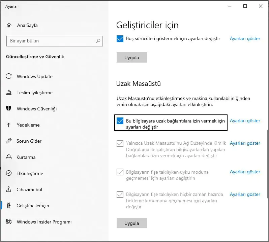The image size is (269, 242).
Task: Click the Cihazımı bul locator icon
Action: tap(9, 189)
